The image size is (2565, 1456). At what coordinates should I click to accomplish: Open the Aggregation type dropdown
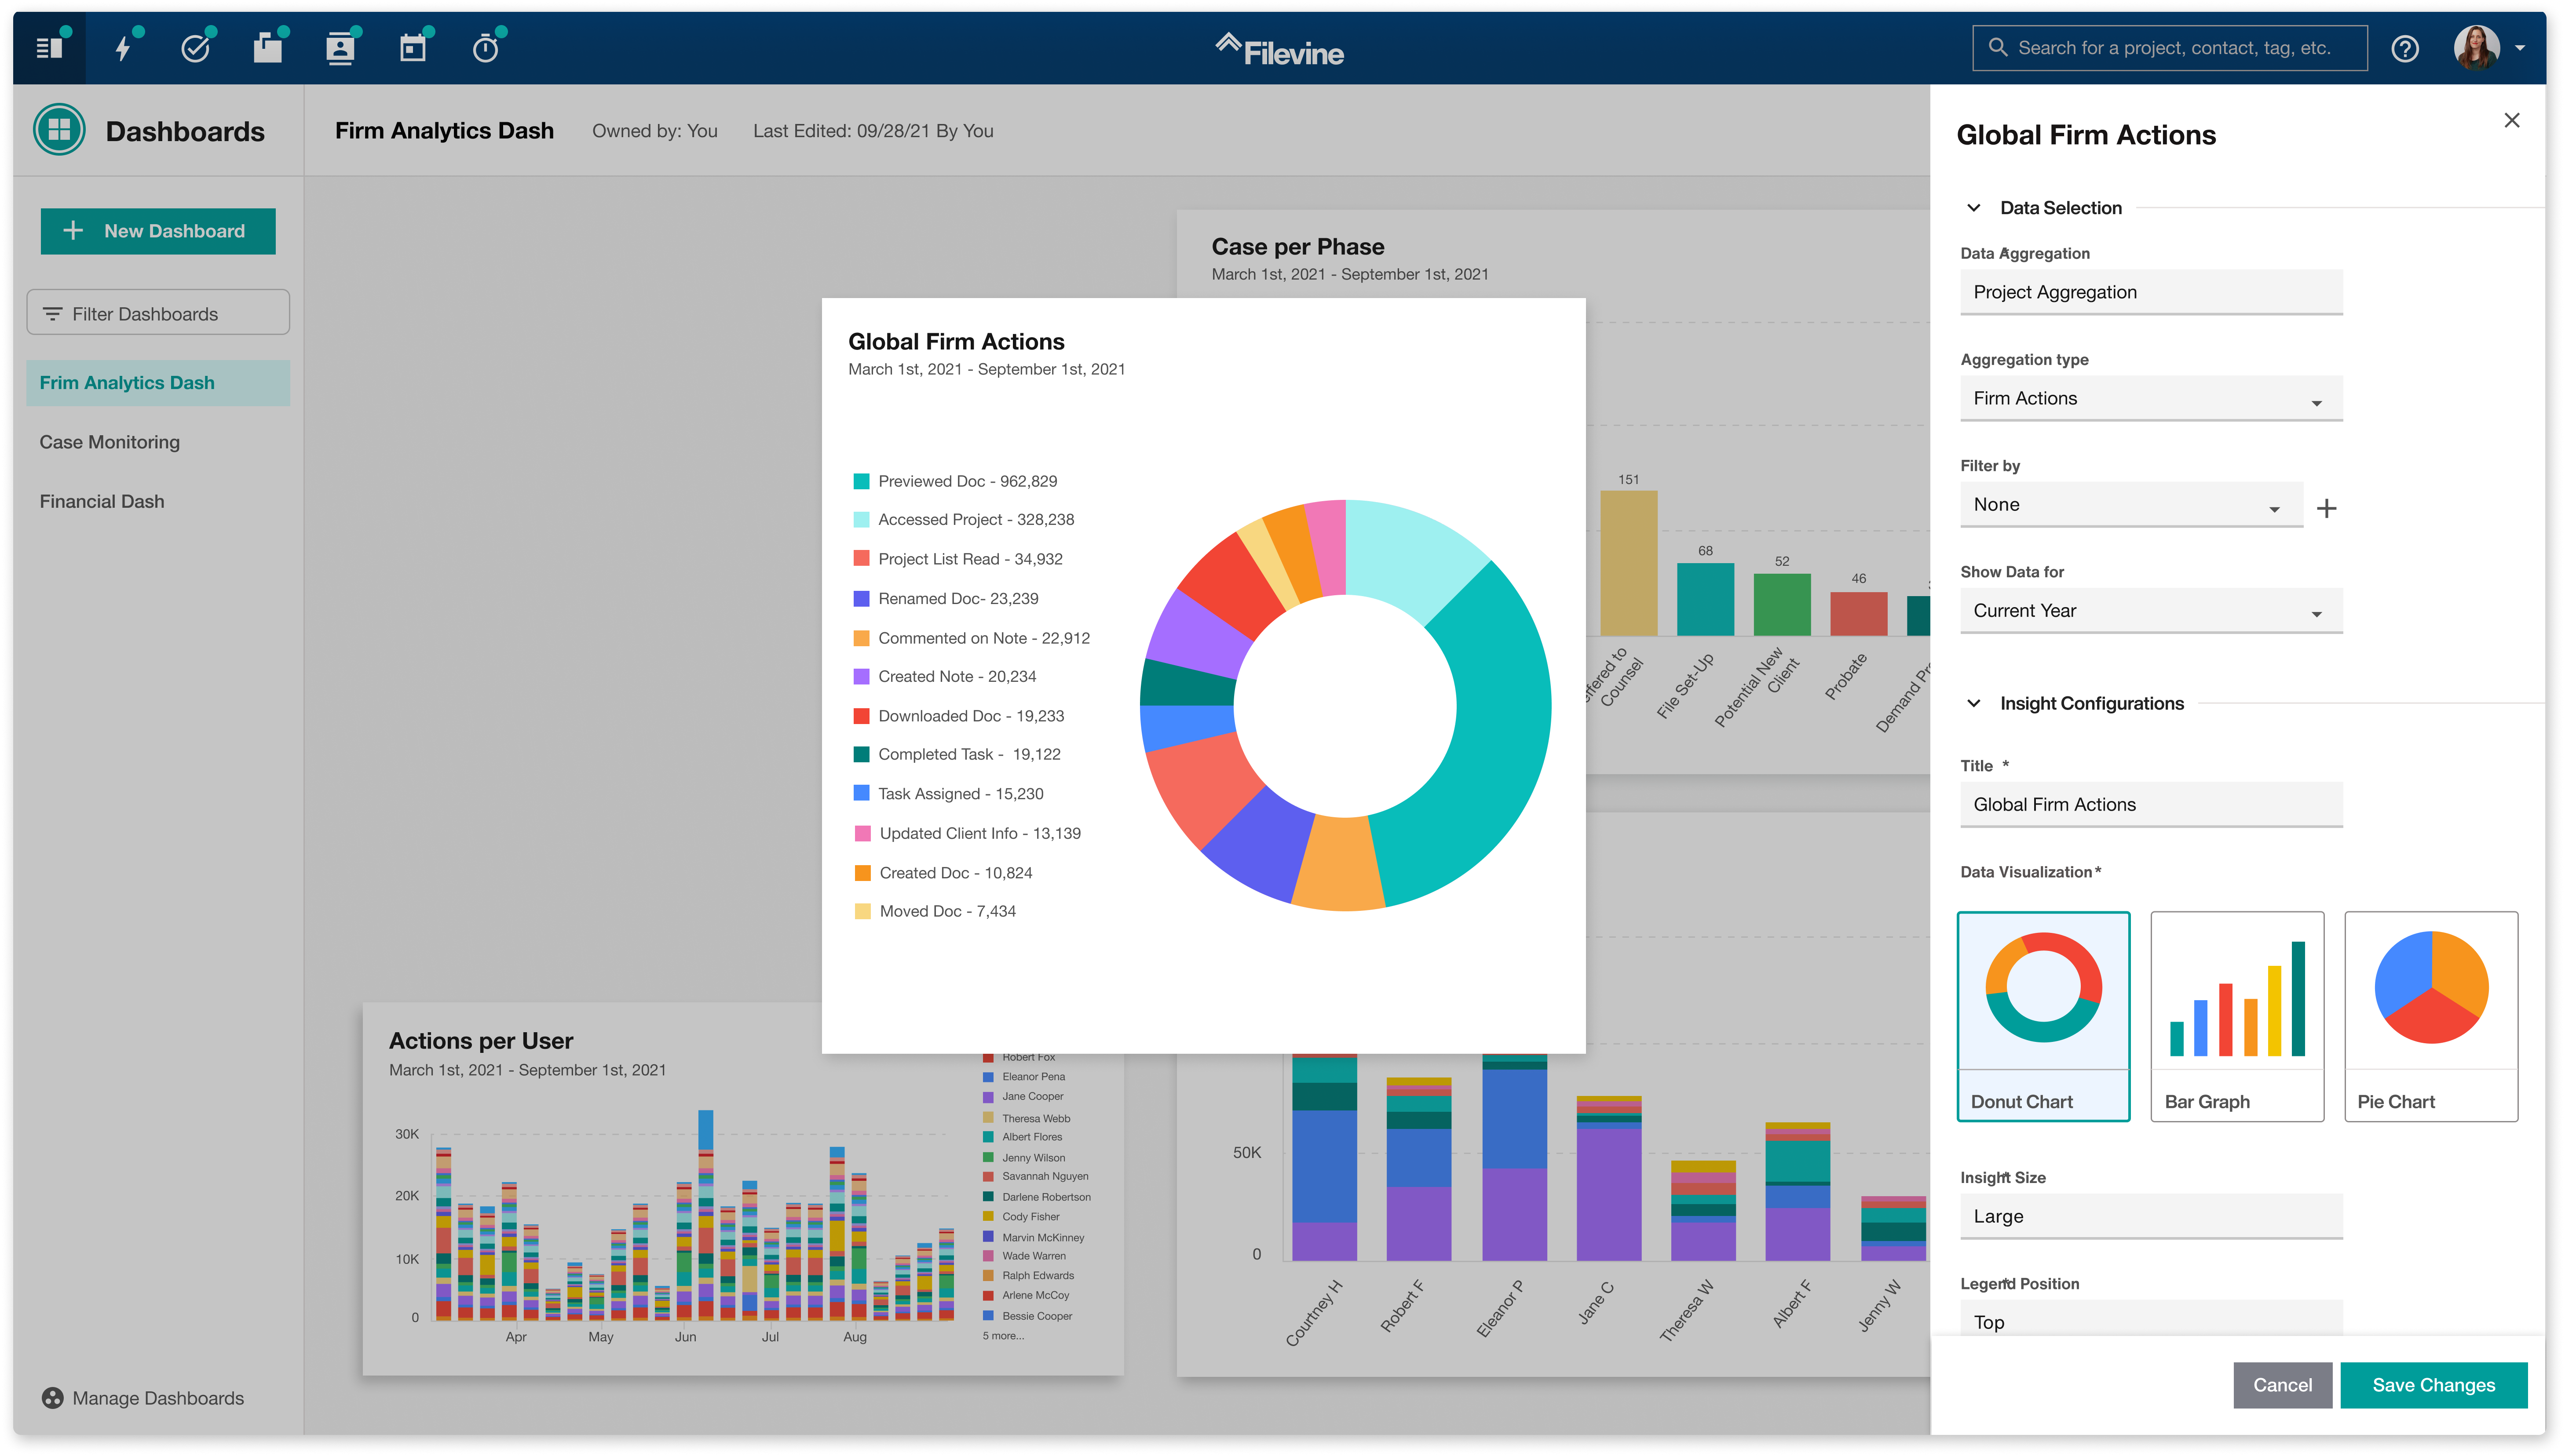(2152, 398)
